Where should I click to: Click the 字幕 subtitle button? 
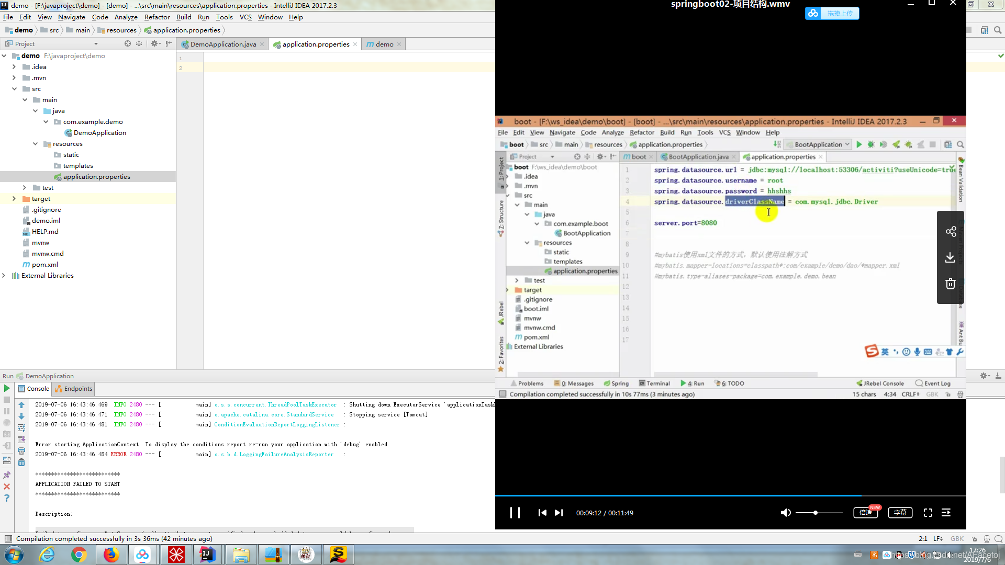point(900,513)
